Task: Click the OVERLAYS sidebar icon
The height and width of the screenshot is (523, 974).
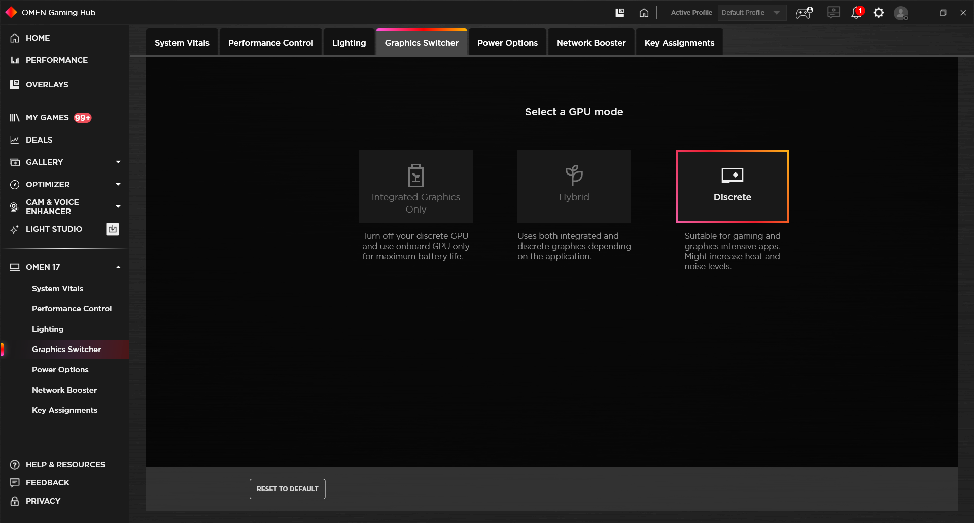Action: tap(15, 84)
